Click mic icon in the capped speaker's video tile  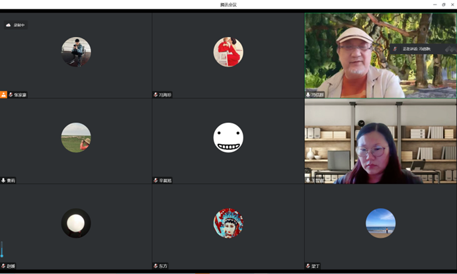click(308, 95)
